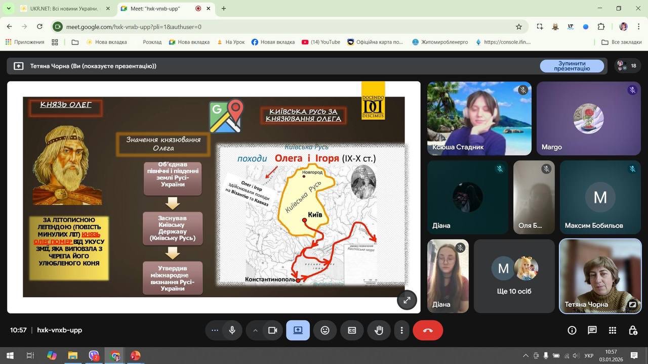
Task: Open PowerPoint from the taskbar
Action: [x=135, y=355]
